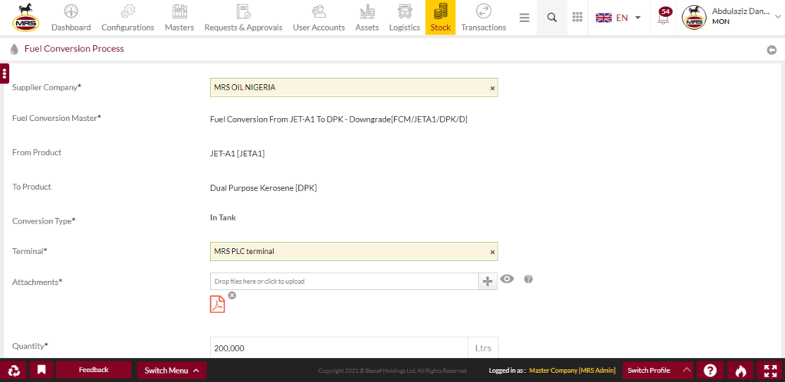This screenshot has width=785, height=382.
Task: Click the Terminal dropdown field
Action: point(354,252)
